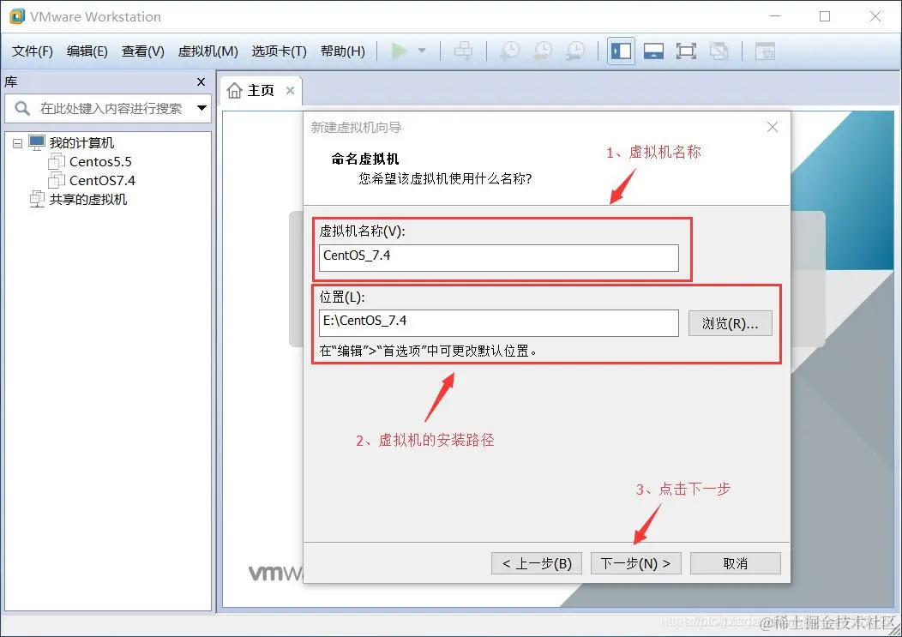Take a snapshot of the virtual machine

(509, 51)
